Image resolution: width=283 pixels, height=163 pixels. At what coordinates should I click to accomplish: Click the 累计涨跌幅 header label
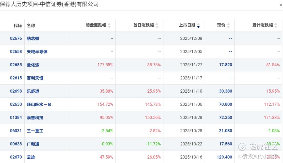(x=263, y=25)
